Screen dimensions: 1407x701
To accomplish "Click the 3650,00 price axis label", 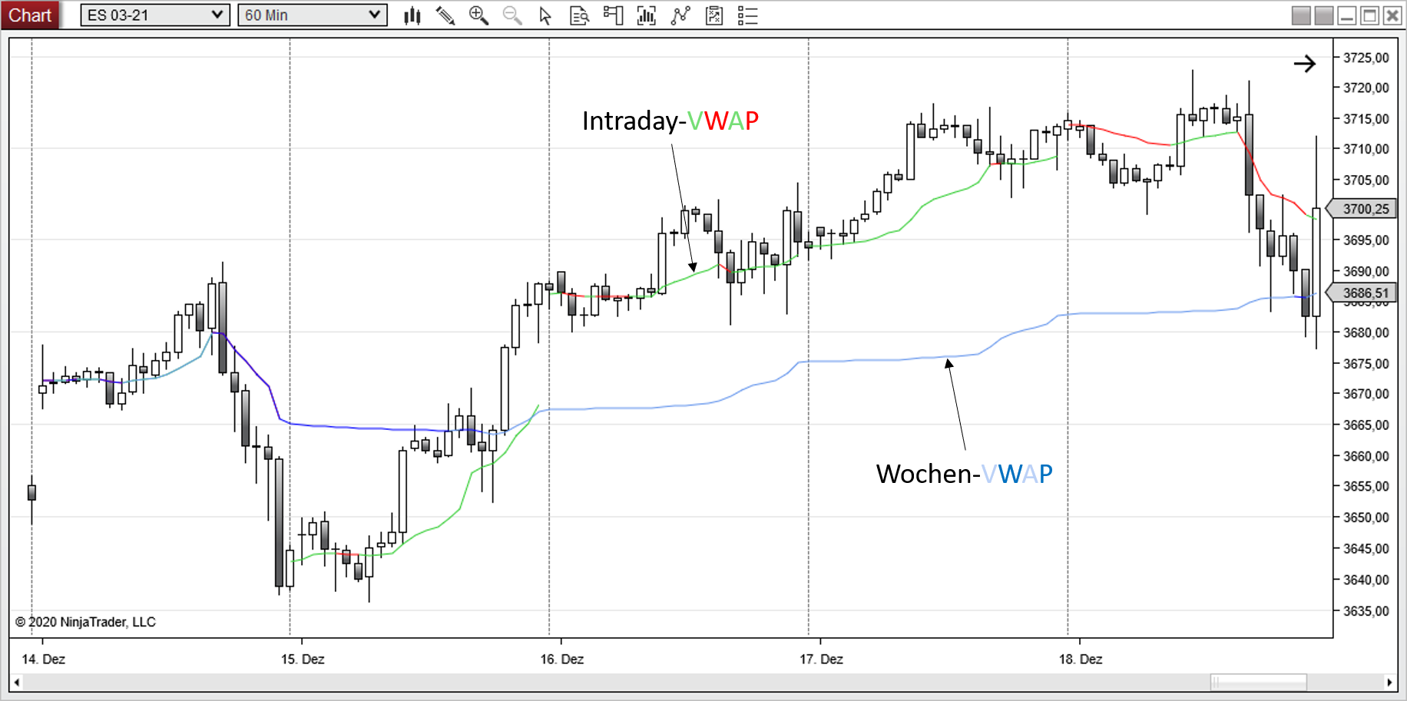I will coord(1366,517).
